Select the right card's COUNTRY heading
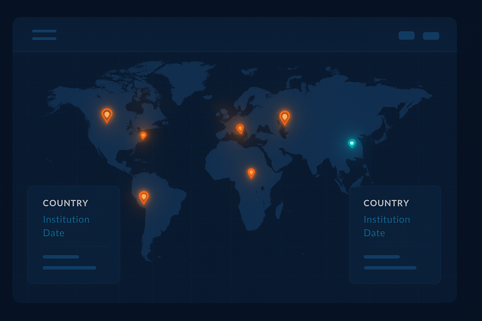 (386, 203)
